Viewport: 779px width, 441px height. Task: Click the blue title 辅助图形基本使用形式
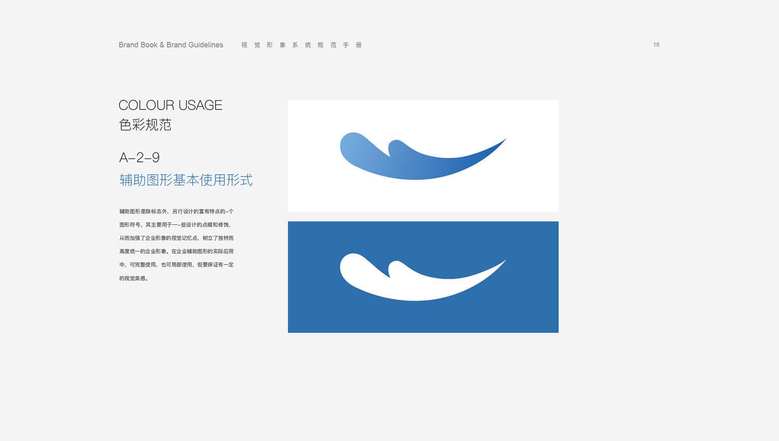click(186, 180)
